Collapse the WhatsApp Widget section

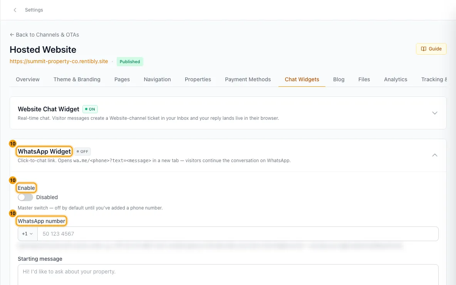point(434,155)
